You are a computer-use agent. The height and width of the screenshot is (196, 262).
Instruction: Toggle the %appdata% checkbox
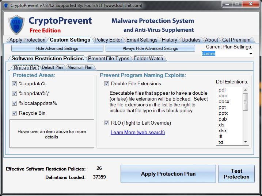coord(14,83)
